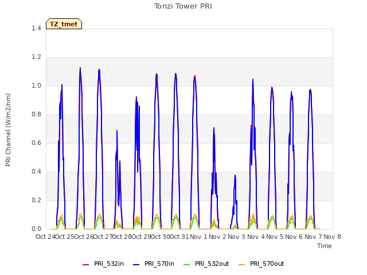
Task: Toggle PRI_570in legend entry
Action: tap(154, 264)
